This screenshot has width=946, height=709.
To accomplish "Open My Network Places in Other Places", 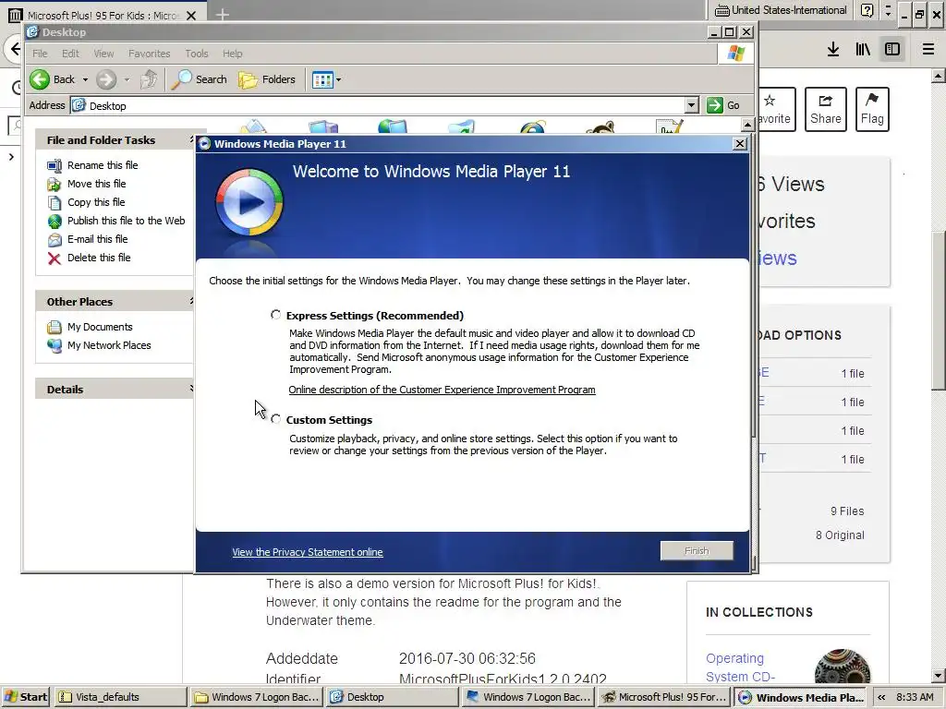I will point(109,345).
